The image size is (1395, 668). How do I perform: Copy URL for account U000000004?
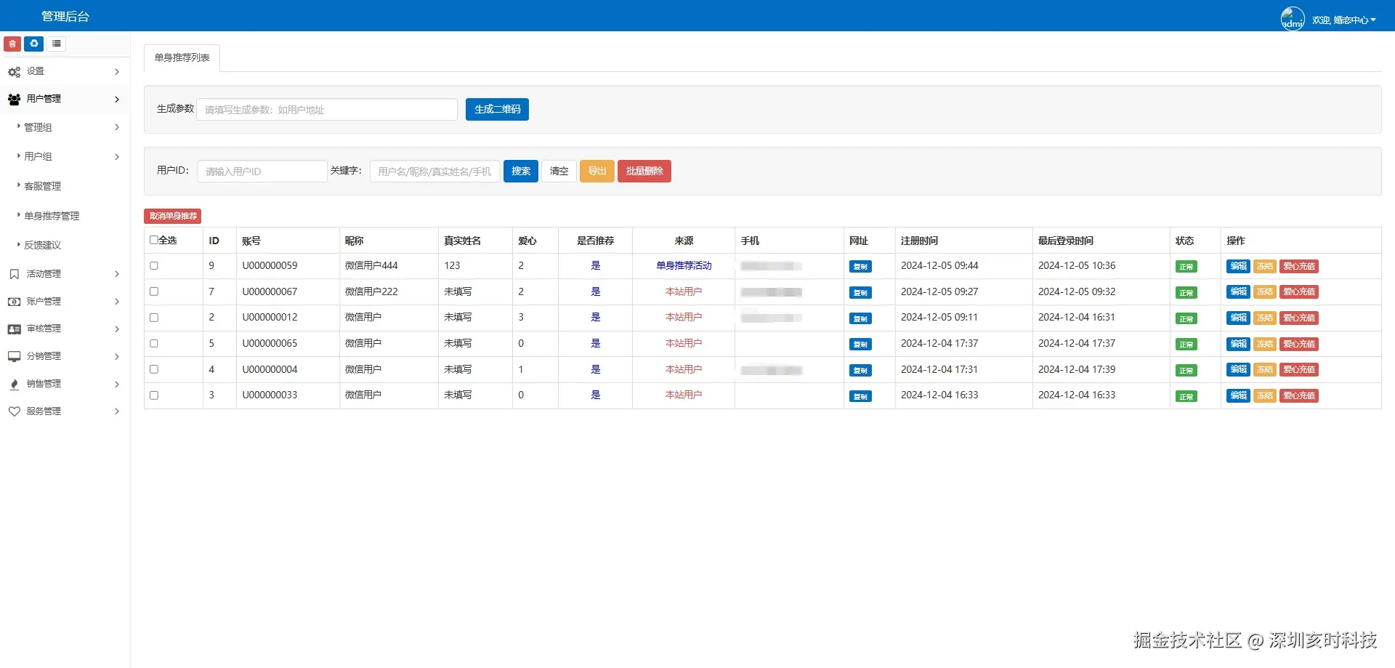860,371
